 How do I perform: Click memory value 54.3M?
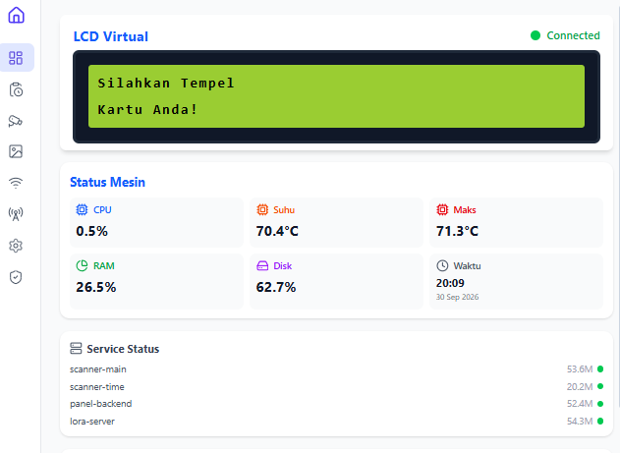click(x=580, y=421)
